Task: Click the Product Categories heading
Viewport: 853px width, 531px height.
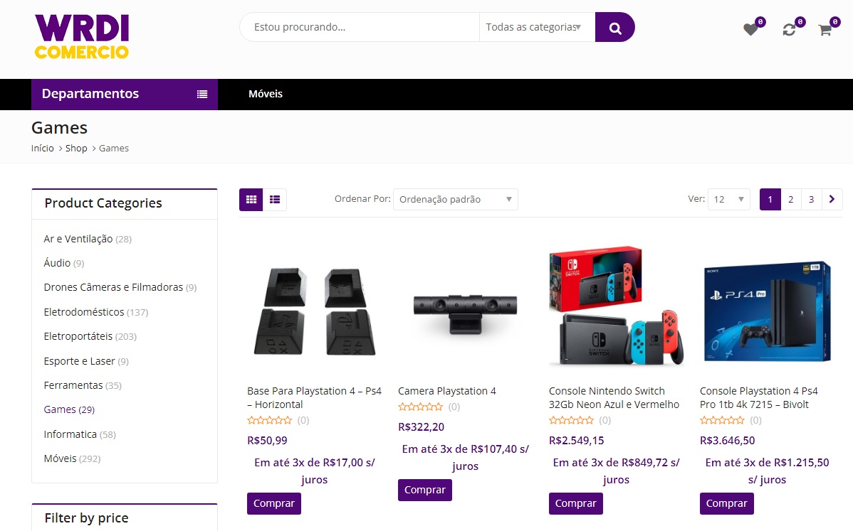Action: 103,203
